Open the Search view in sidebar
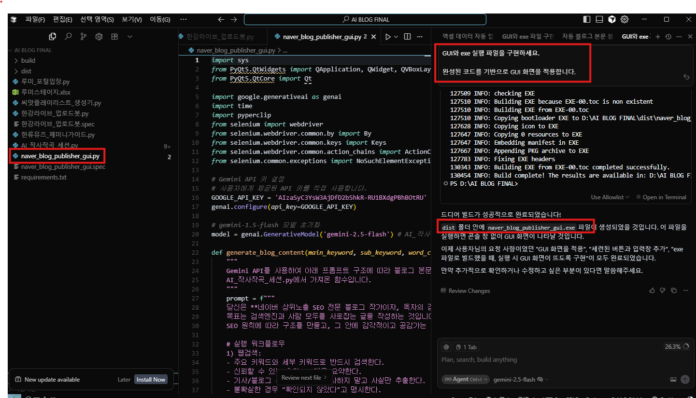This screenshot has width=696, height=398. [68, 37]
